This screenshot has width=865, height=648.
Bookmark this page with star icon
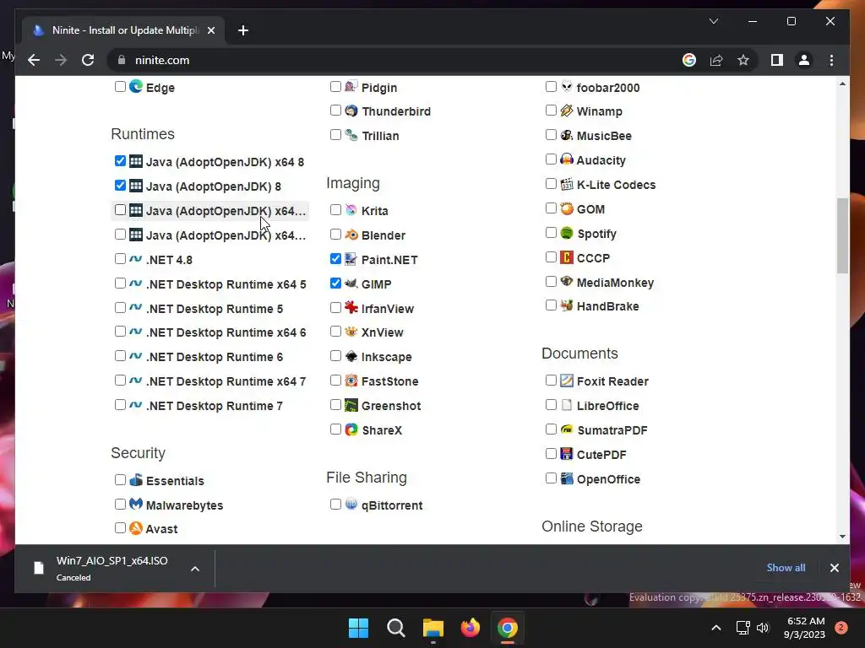pos(743,60)
